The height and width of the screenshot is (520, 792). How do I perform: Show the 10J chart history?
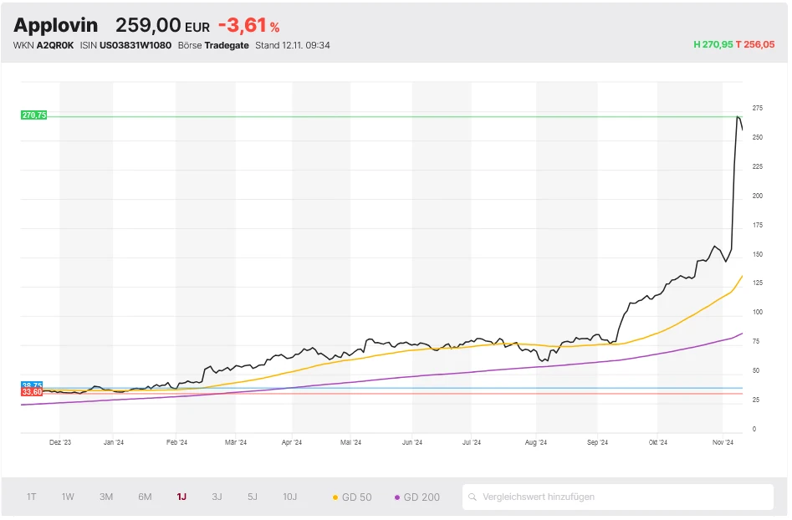[x=289, y=497]
